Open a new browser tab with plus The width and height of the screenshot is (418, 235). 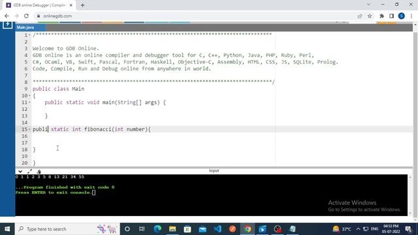[82, 5]
